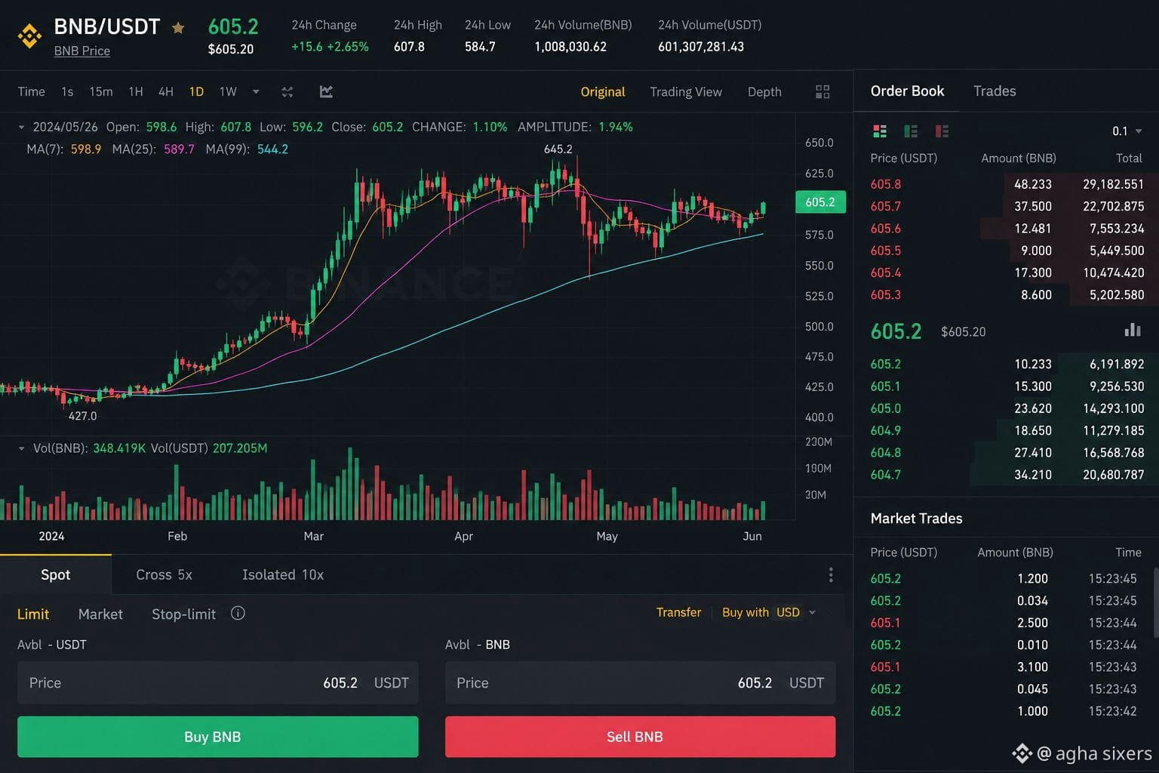Show both bids and asks order book view
The image size is (1159, 773).
click(880, 131)
